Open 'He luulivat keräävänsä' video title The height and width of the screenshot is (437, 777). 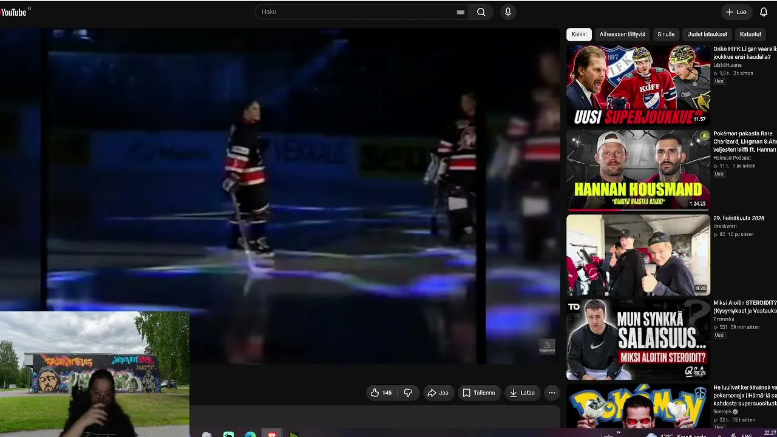745,395
